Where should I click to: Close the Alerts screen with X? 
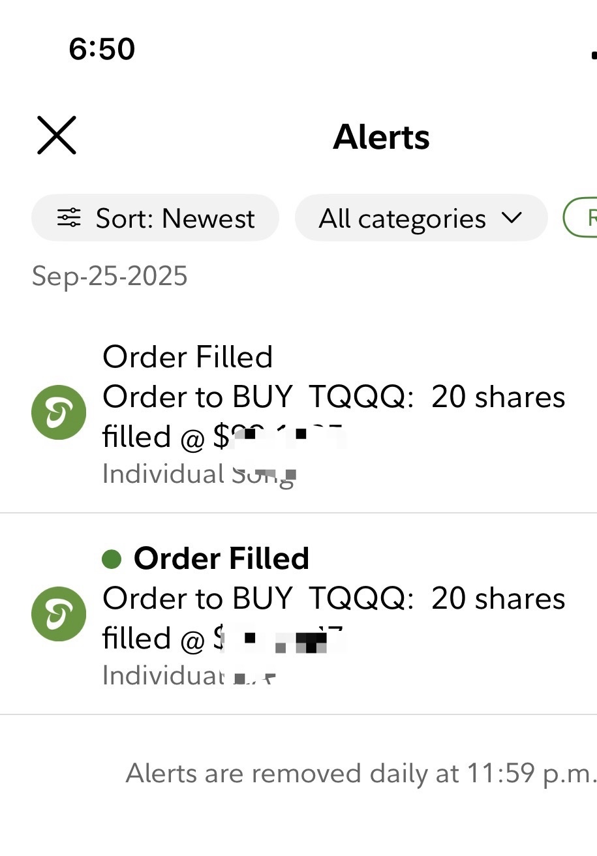point(57,135)
